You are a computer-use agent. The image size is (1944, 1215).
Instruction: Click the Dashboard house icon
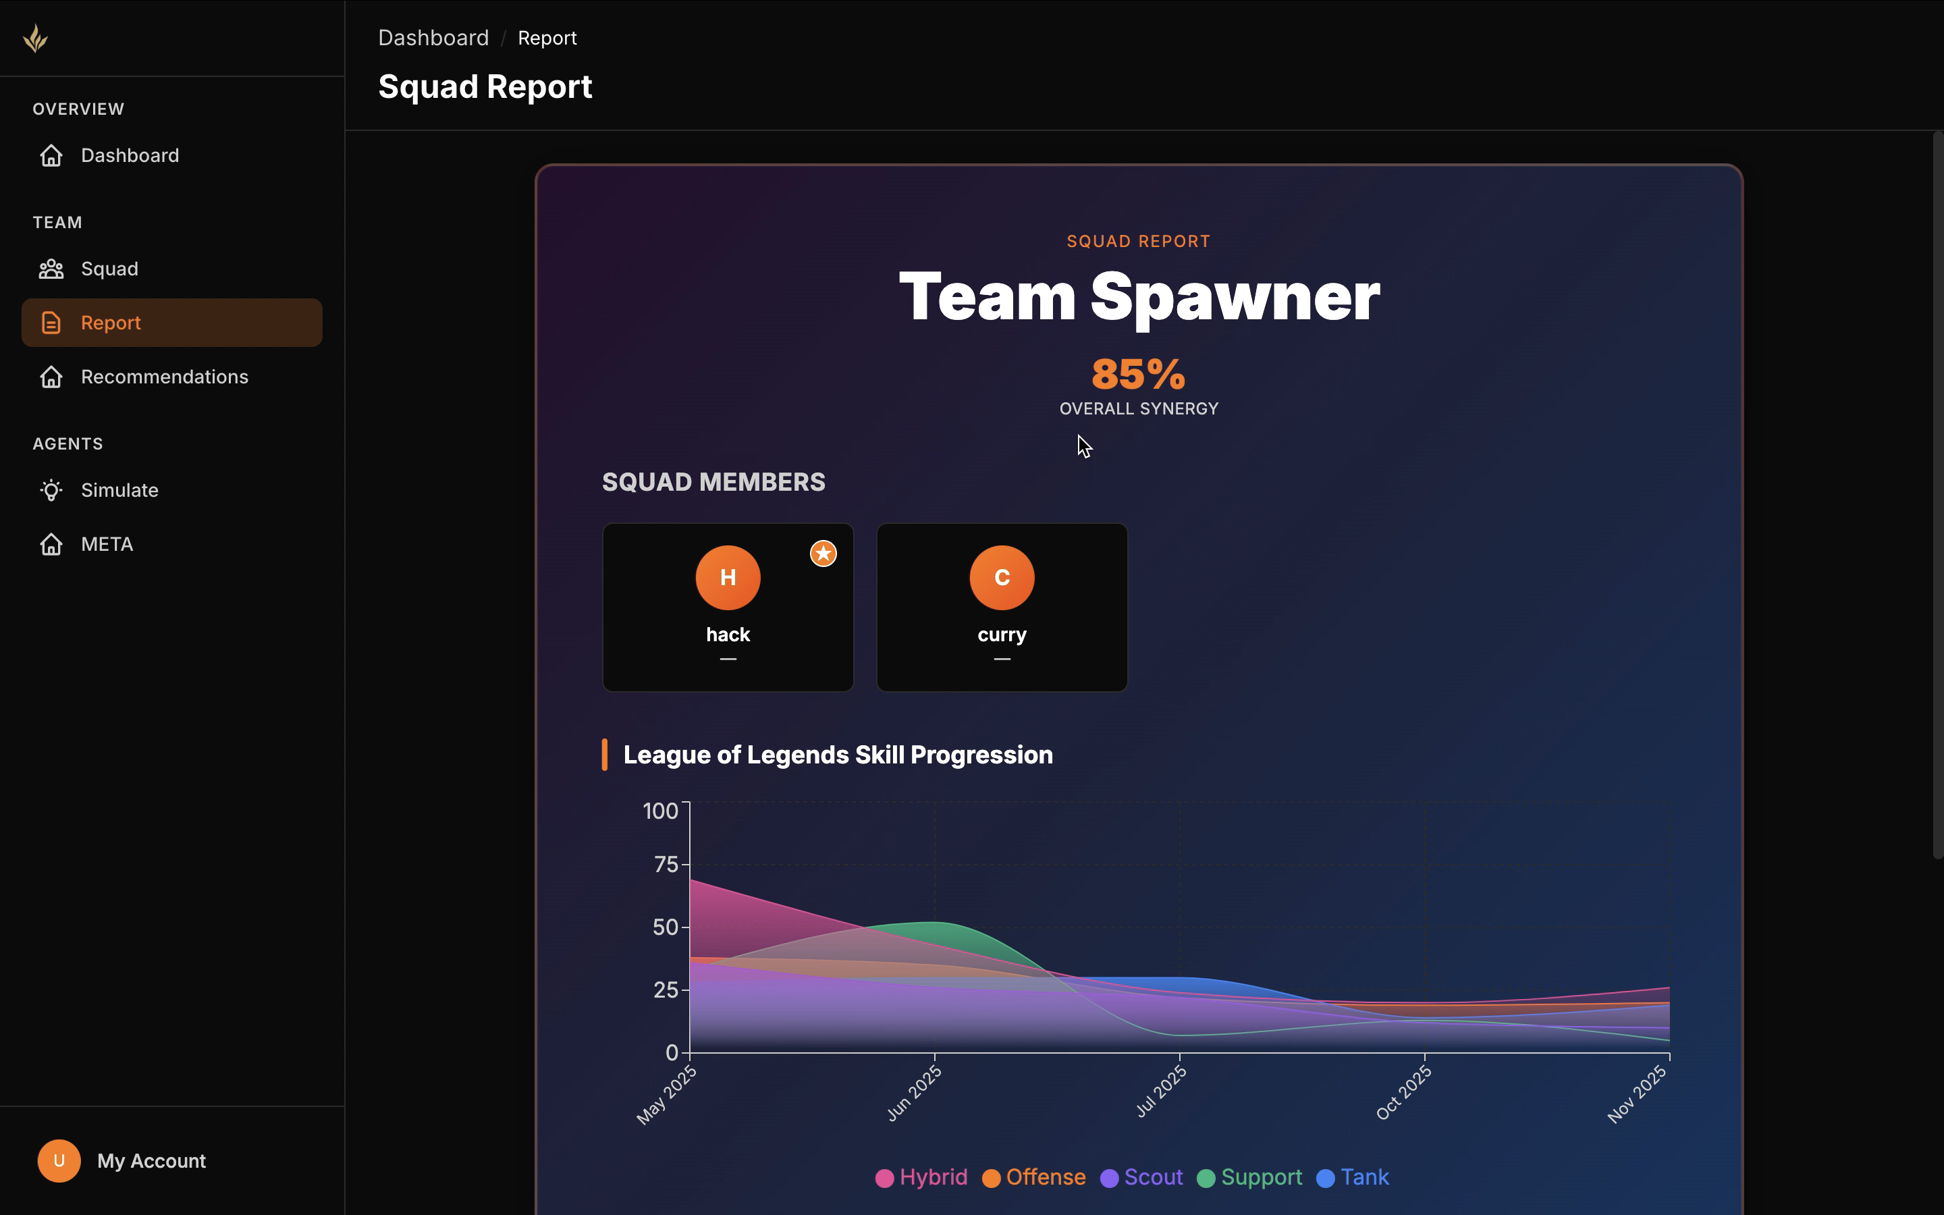coord(51,155)
